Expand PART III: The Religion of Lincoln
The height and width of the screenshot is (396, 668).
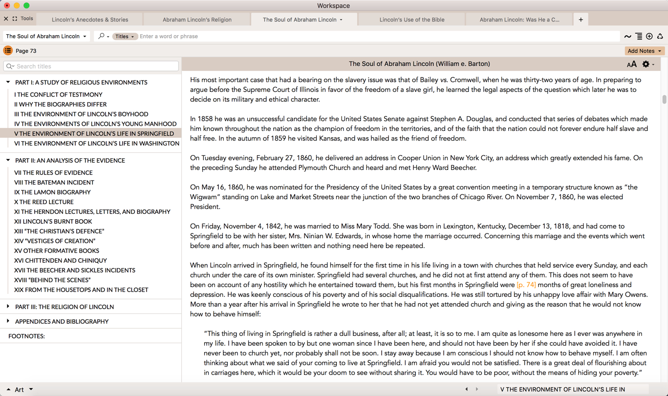tap(8, 307)
